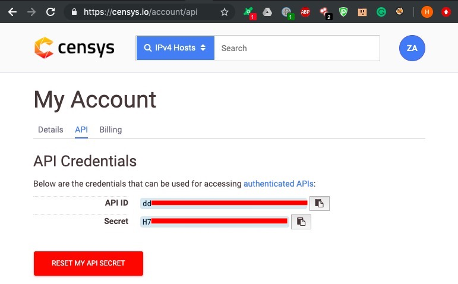Switch to the Billing tab
458x284 pixels.
pos(110,130)
